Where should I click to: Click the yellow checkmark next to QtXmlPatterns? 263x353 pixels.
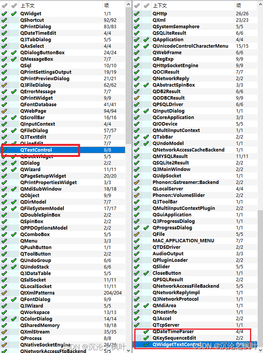pyautogui.click(x=4, y=293)
